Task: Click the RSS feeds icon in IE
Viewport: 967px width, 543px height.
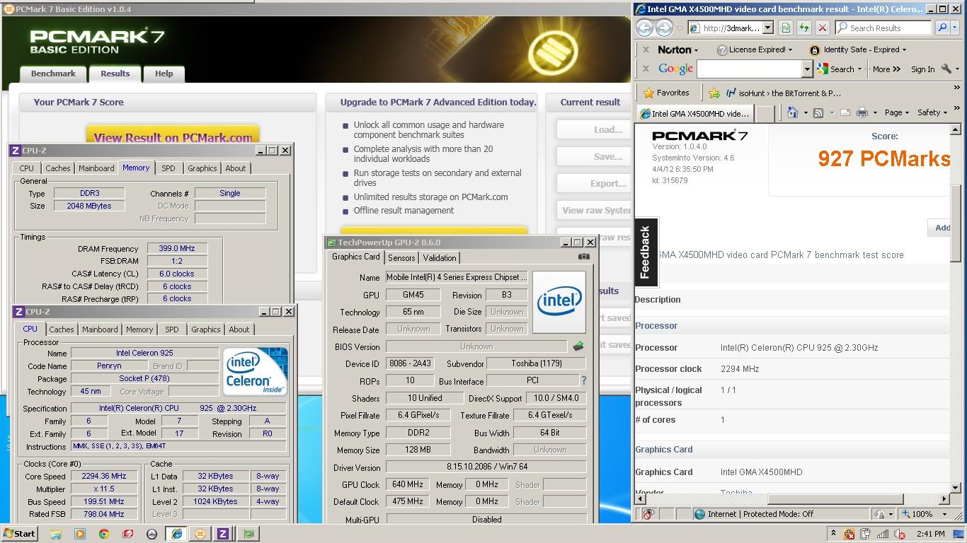Action: click(818, 112)
